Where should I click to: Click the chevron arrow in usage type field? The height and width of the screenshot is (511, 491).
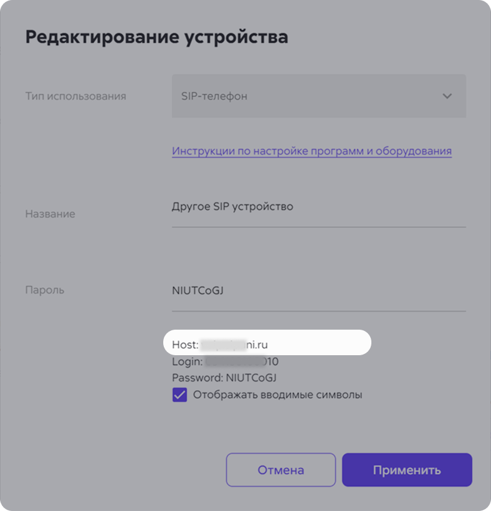[447, 96]
